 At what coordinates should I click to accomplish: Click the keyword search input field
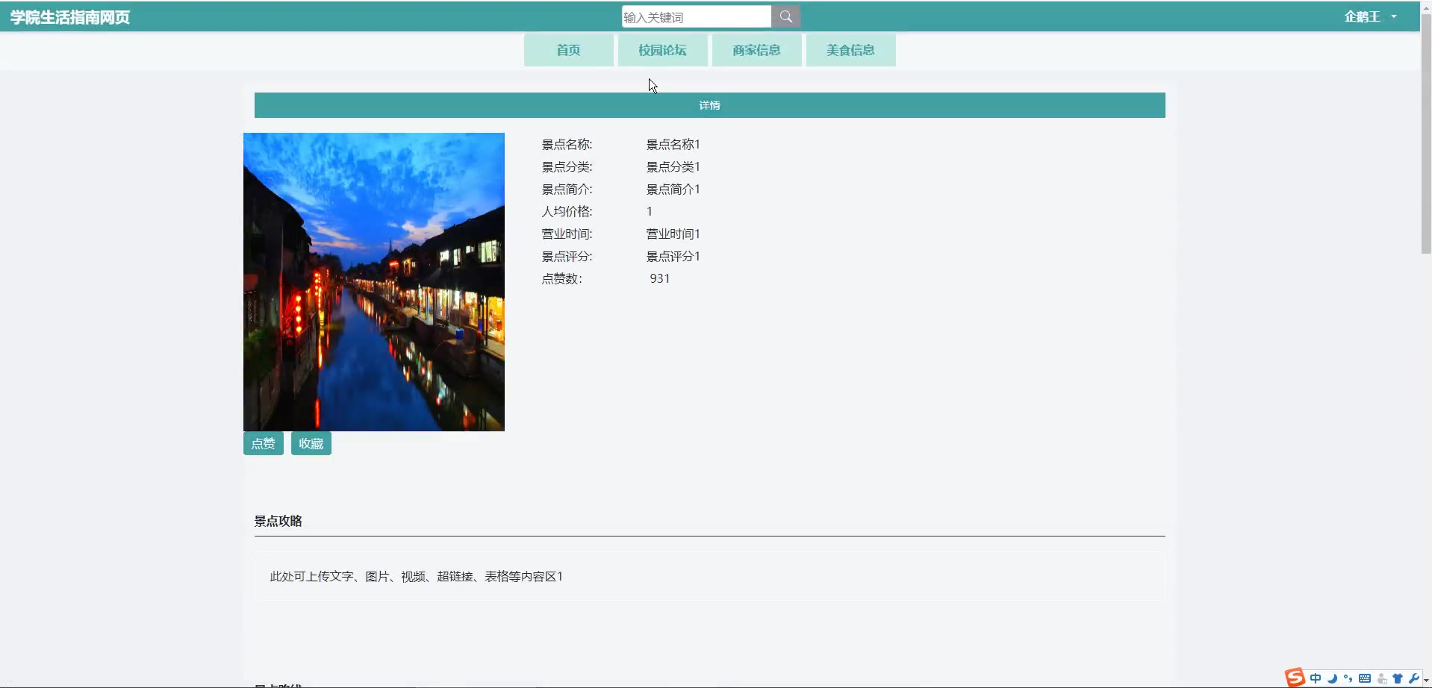click(x=697, y=16)
